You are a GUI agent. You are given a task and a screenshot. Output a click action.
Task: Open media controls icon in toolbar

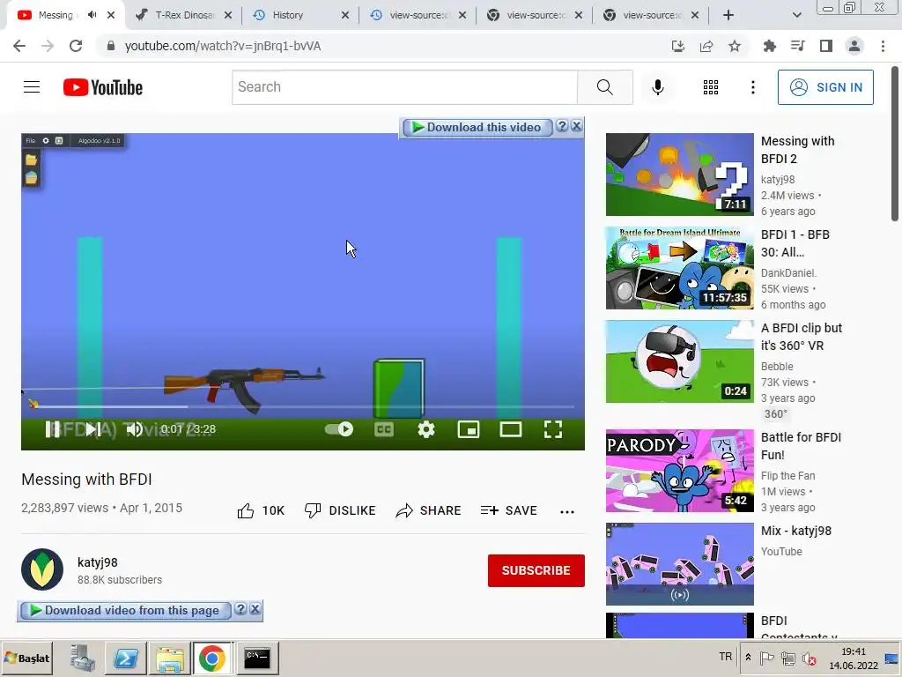pyautogui.click(x=797, y=46)
